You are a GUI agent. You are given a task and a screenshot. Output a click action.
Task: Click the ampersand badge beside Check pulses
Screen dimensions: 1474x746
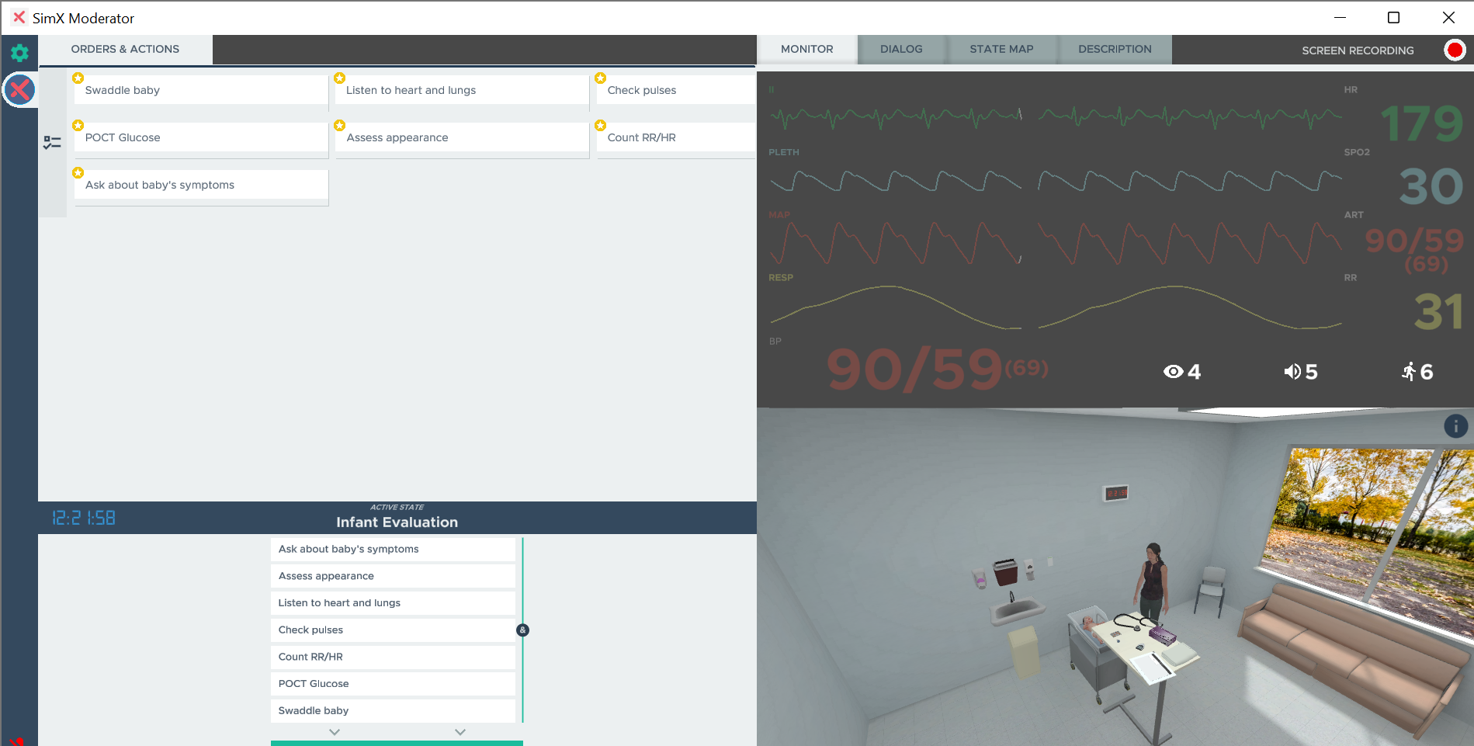pos(522,630)
